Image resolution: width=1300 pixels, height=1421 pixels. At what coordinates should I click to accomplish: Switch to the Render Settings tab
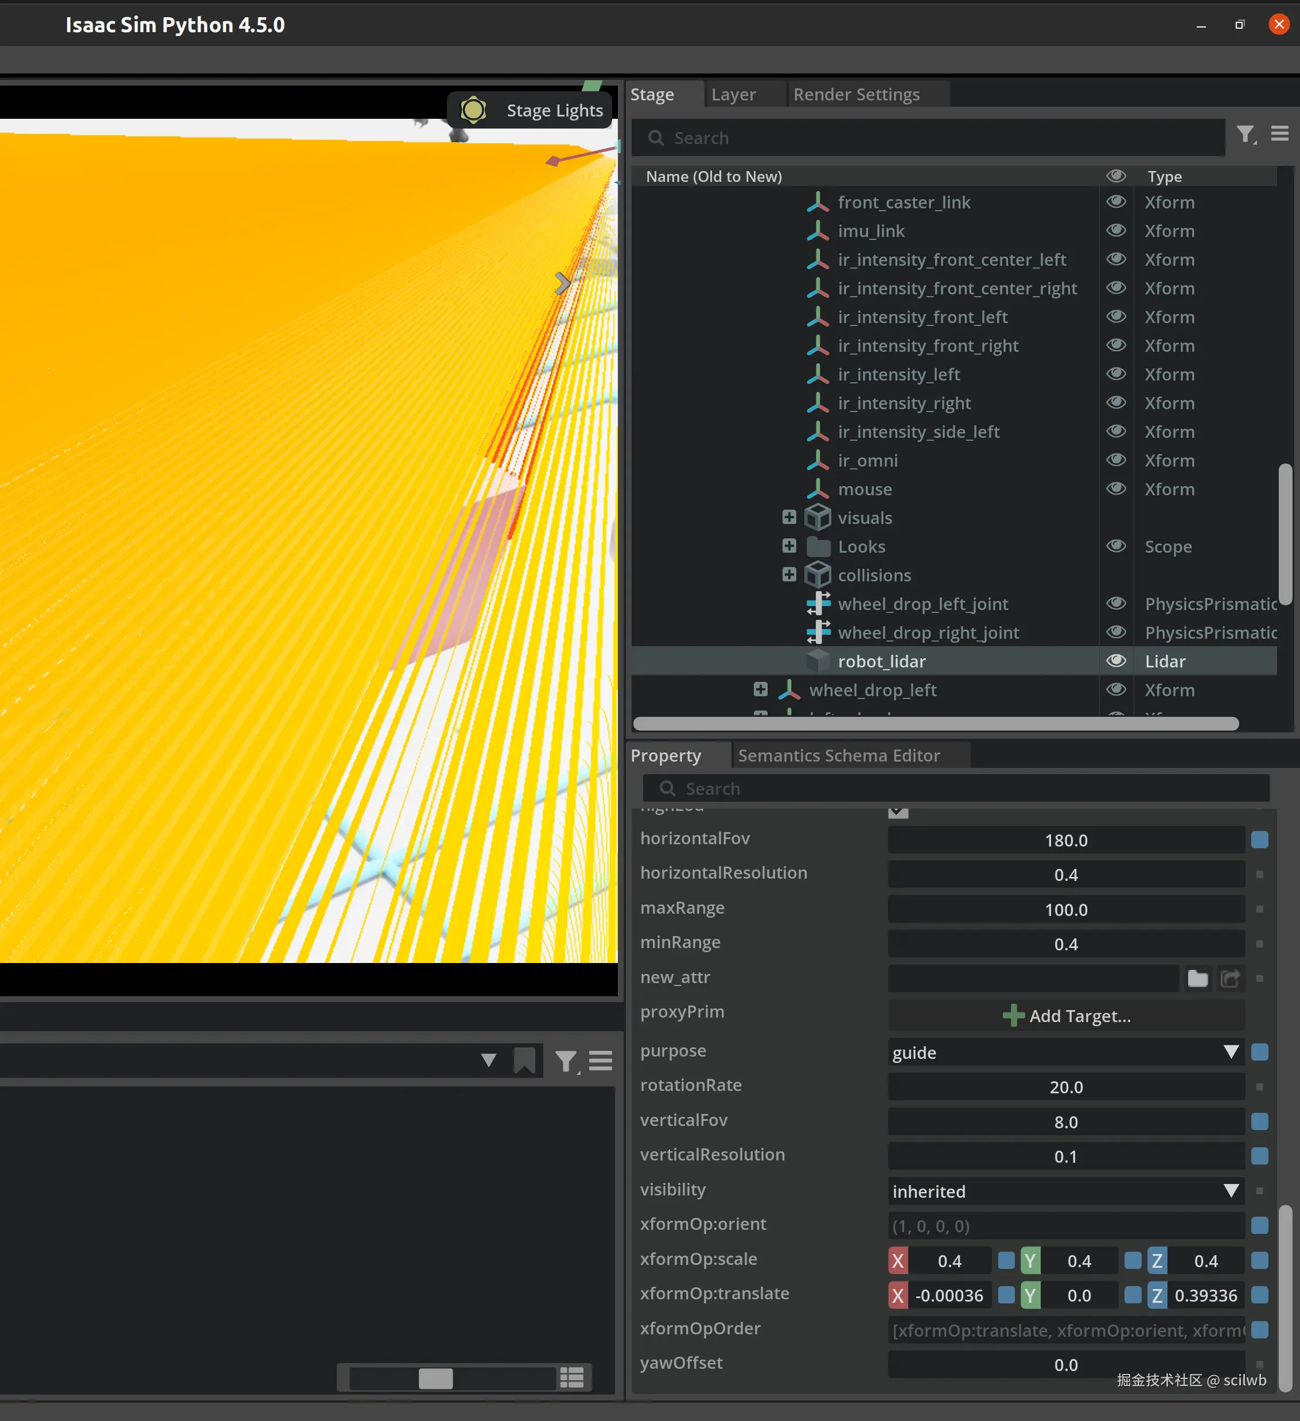click(x=856, y=95)
